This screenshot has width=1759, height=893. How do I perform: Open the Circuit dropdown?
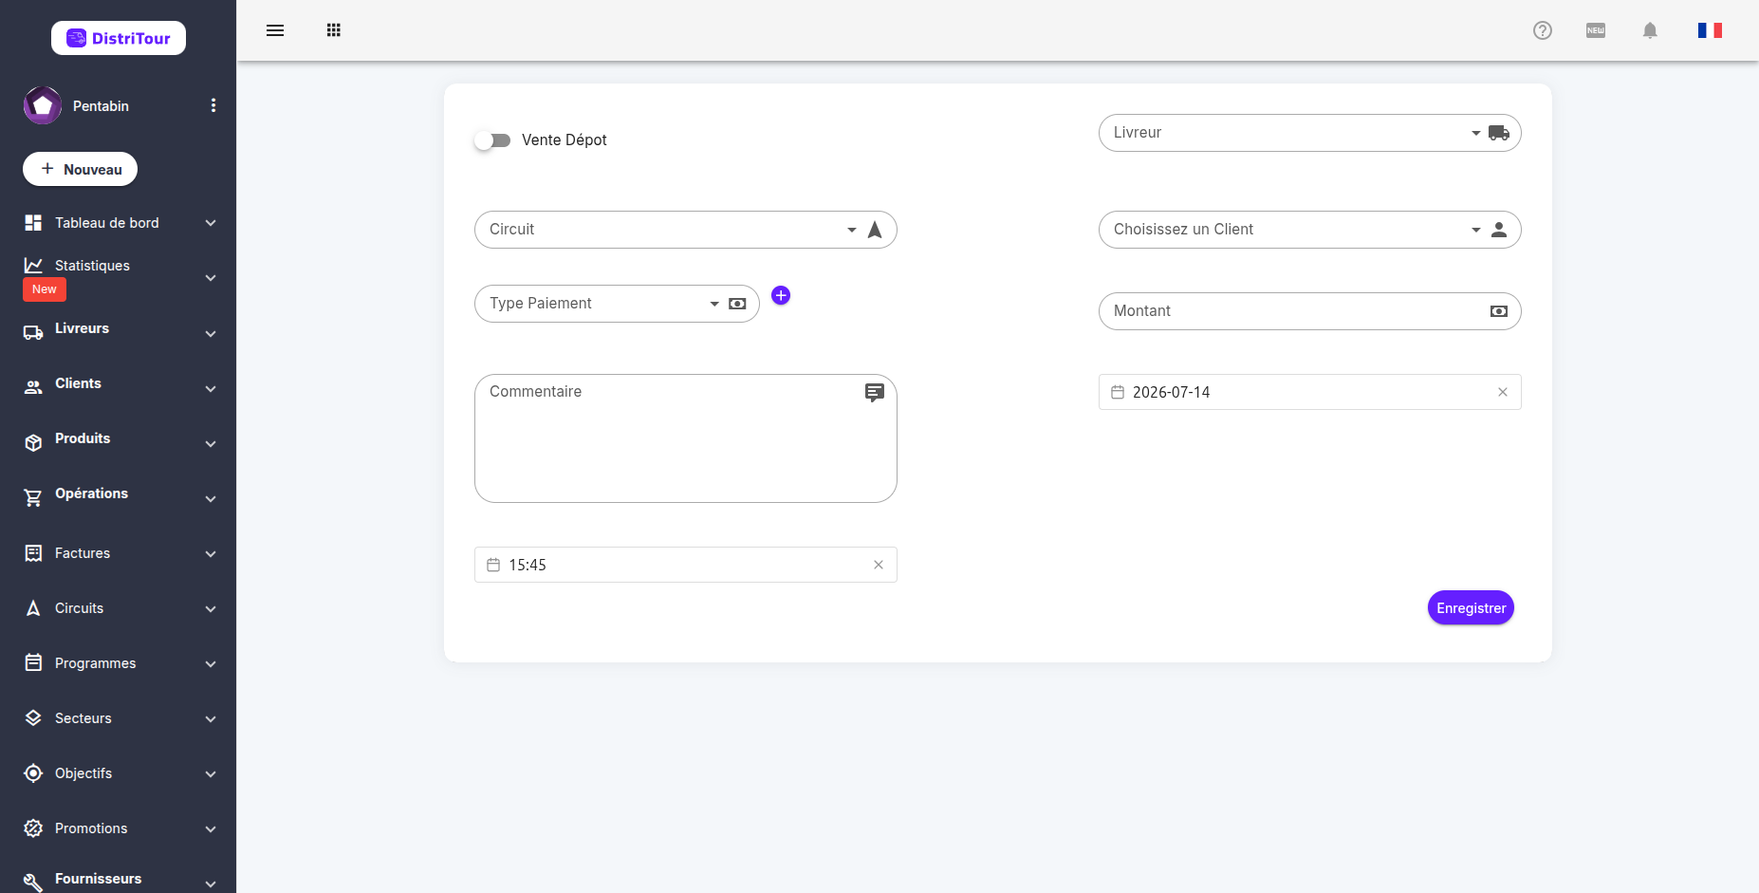pos(686,230)
